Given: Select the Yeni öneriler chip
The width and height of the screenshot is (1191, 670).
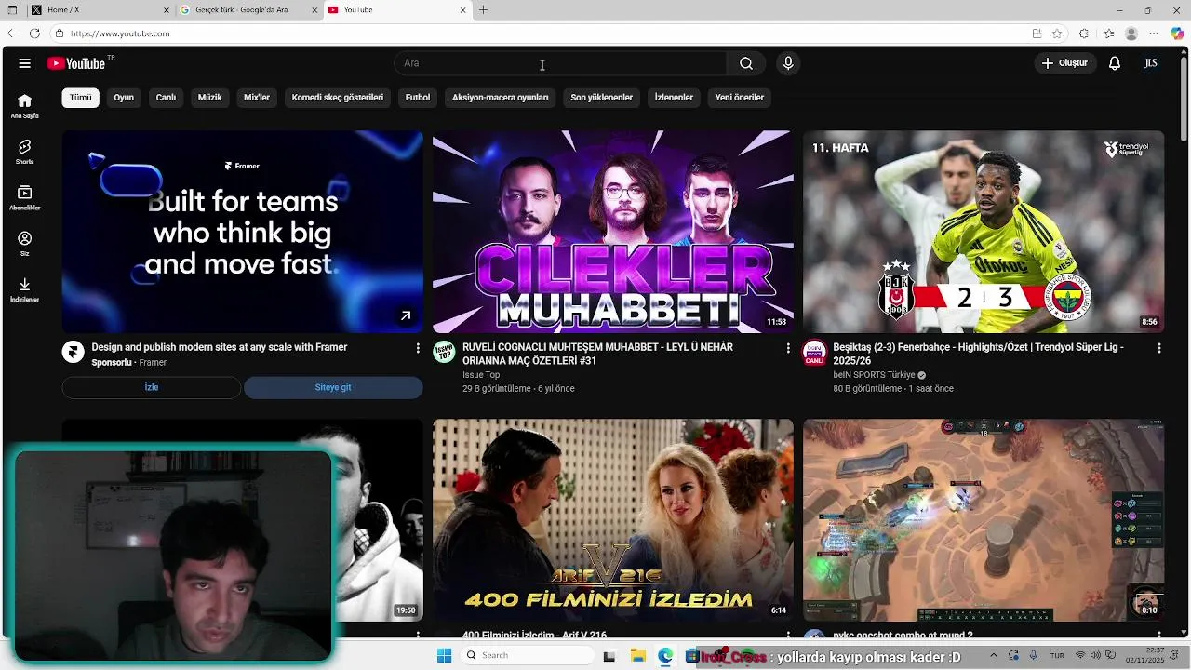Looking at the screenshot, I should point(740,98).
